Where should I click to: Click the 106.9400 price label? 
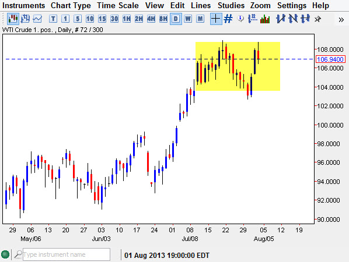pos(330,59)
